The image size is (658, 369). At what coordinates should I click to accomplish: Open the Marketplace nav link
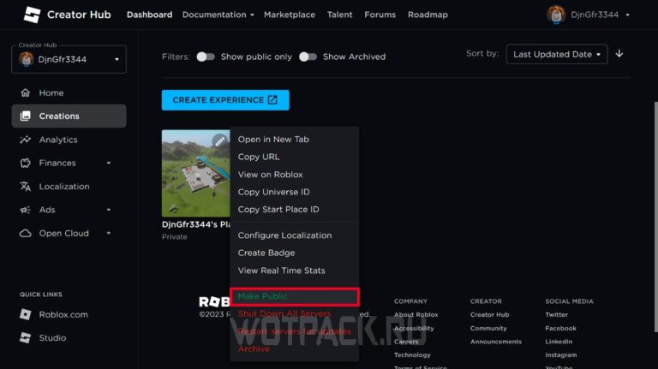pyautogui.click(x=289, y=15)
